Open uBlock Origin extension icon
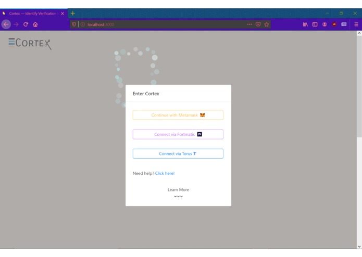 pos(334,24)
